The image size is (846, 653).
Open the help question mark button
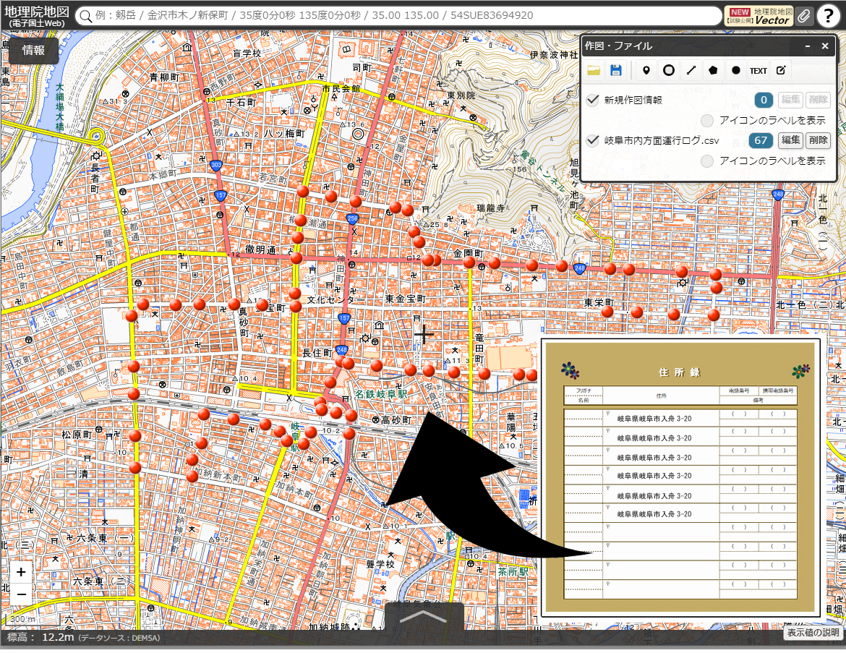(829, 16)
